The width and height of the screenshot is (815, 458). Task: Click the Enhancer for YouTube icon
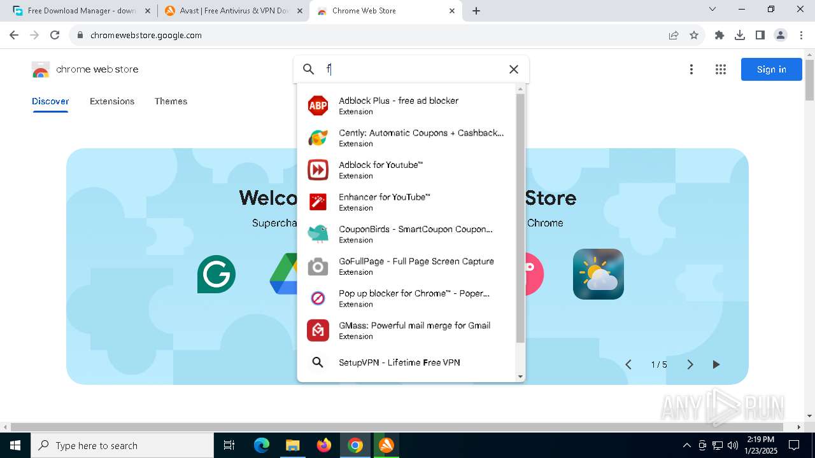(318, 202)
